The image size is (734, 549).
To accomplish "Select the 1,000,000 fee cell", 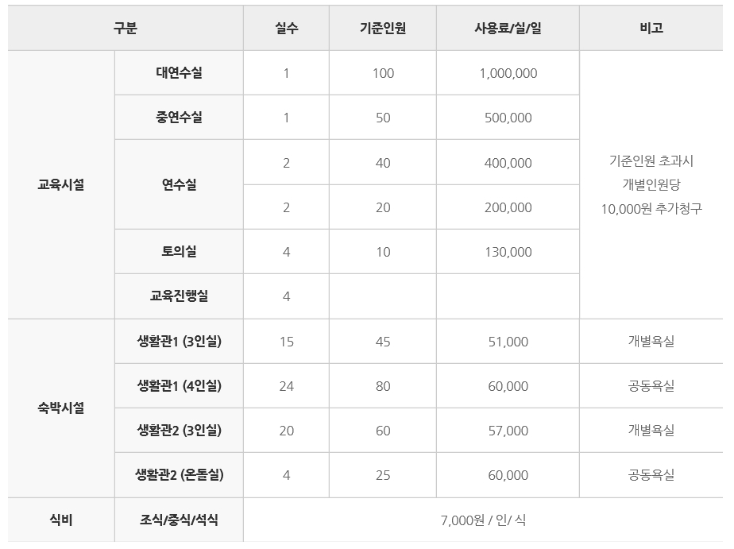I will (x=508, y=73).
